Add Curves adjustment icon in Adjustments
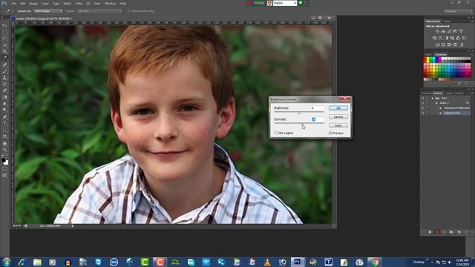The height and width of the screenshot is (267, 475). pos(449,31)
